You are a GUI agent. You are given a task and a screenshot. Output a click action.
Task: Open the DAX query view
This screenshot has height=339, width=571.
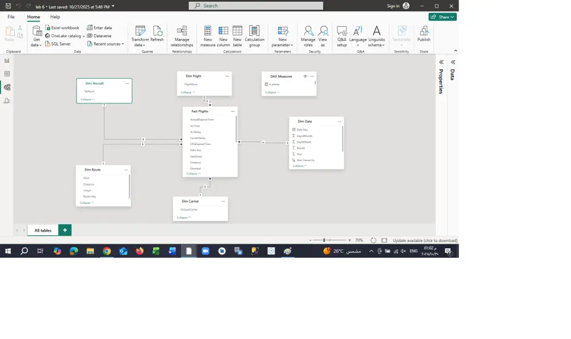tap(6, 100)
